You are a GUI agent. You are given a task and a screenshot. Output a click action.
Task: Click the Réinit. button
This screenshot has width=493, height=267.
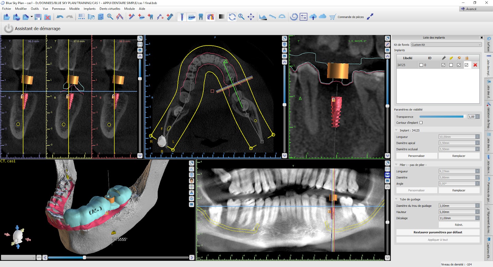[459, 225]
